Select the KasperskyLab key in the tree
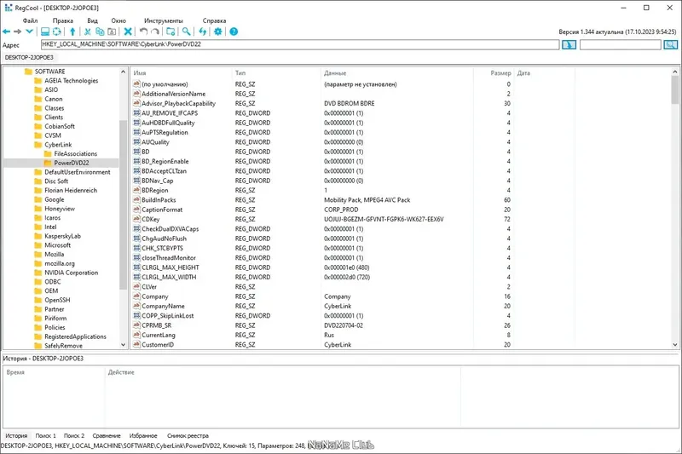The image size is (682, 454). coord(62,236)
